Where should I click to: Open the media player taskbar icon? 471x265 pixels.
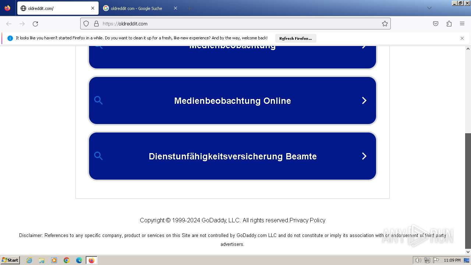[54, 260]
